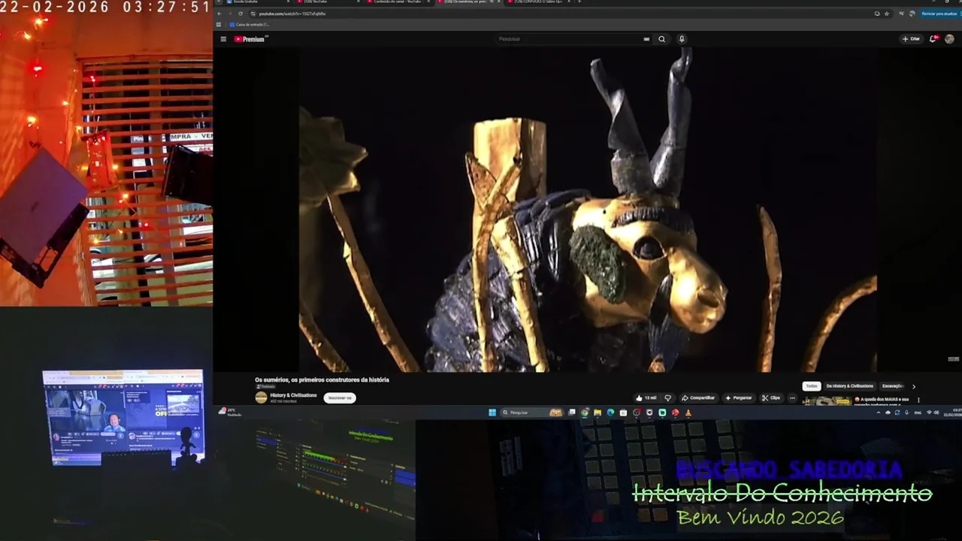Switch to the Conteúdo do canal tab
962x541 pixels.
[x=398, y=2]
